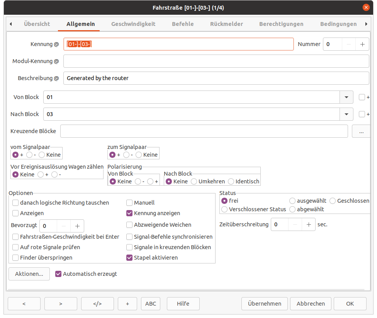Switch to the Geschwindigkeit tab

pyautogui.click(x=133, y=24)
